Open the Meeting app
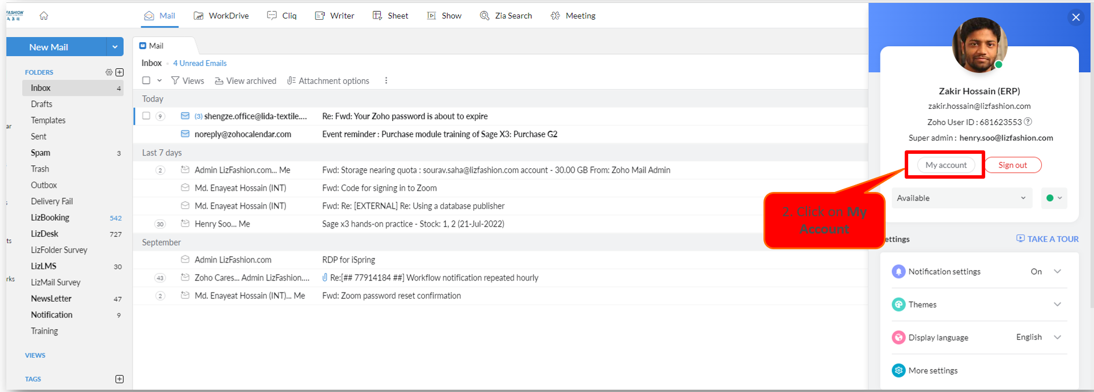 tap(573, 16)
